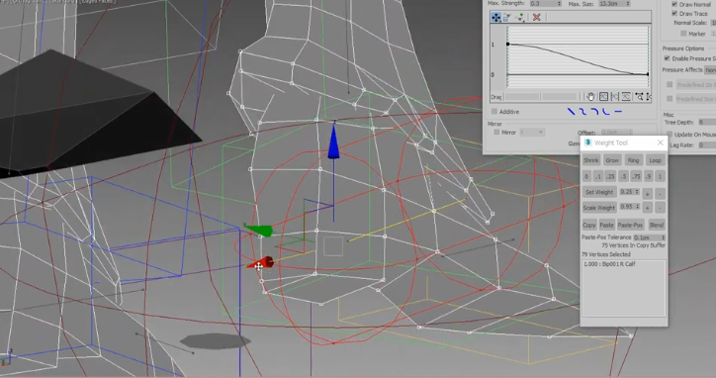Click the Set Weight value spinner
The width and height of the screenshot is (716, 378).
point(637,192)
